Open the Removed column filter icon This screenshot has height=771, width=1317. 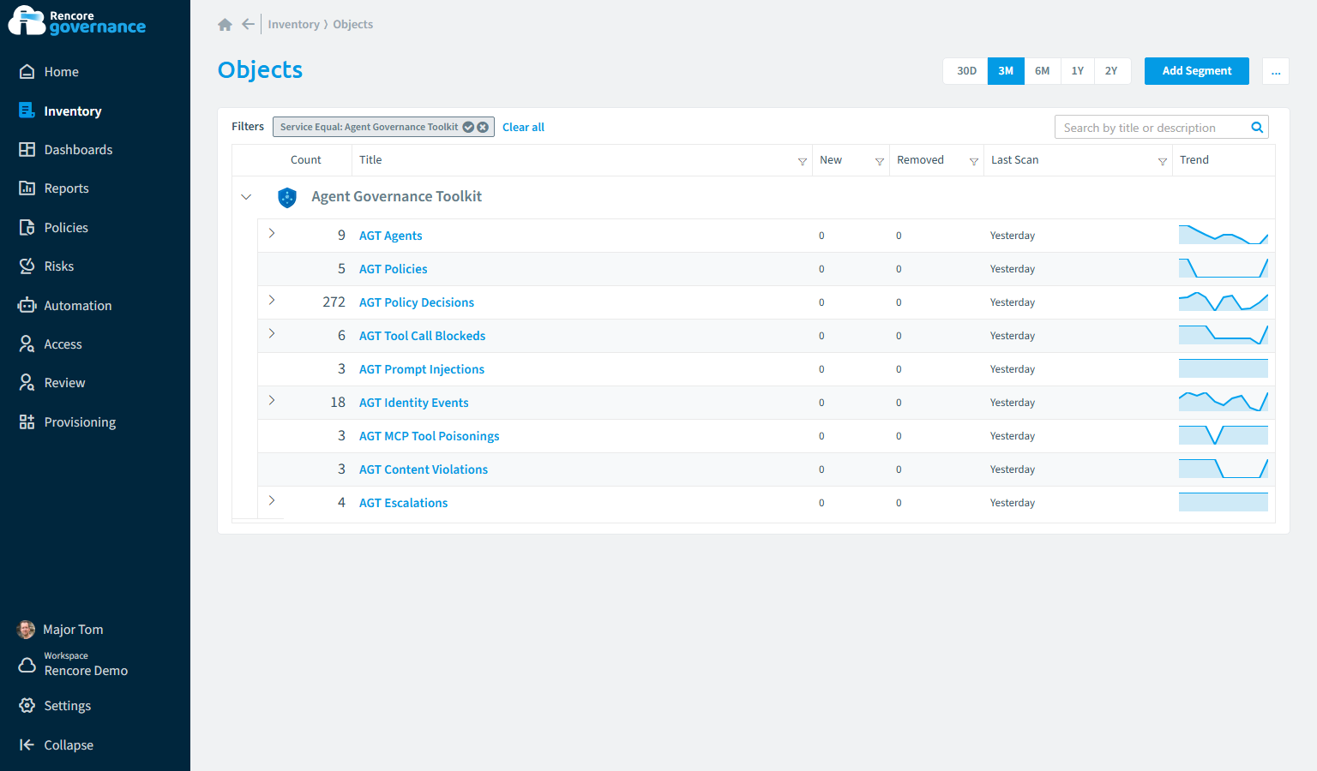pos(974,161)
